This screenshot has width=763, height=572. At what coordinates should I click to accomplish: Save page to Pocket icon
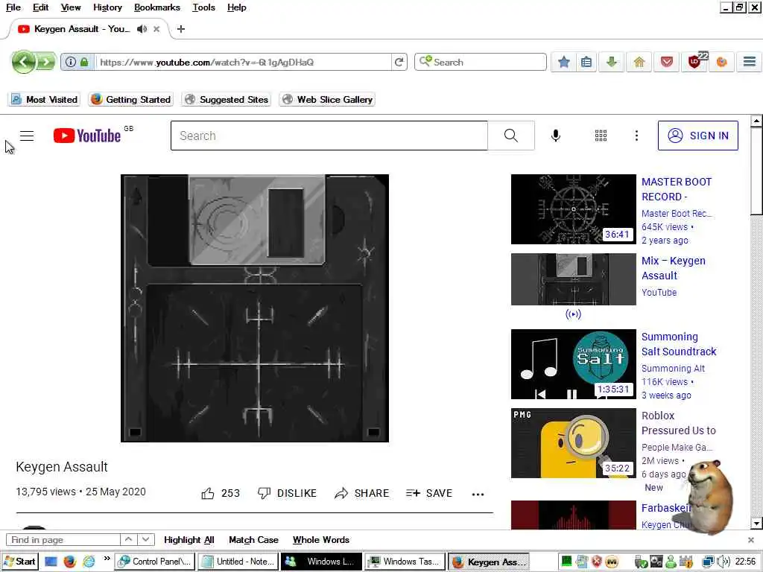pos(667,63)
